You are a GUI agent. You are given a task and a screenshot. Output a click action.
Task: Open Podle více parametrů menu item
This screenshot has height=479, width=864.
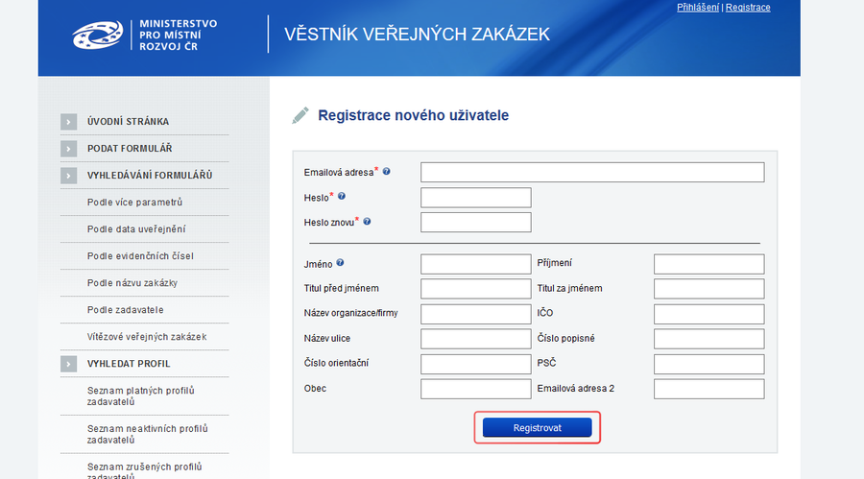point(134,203)
